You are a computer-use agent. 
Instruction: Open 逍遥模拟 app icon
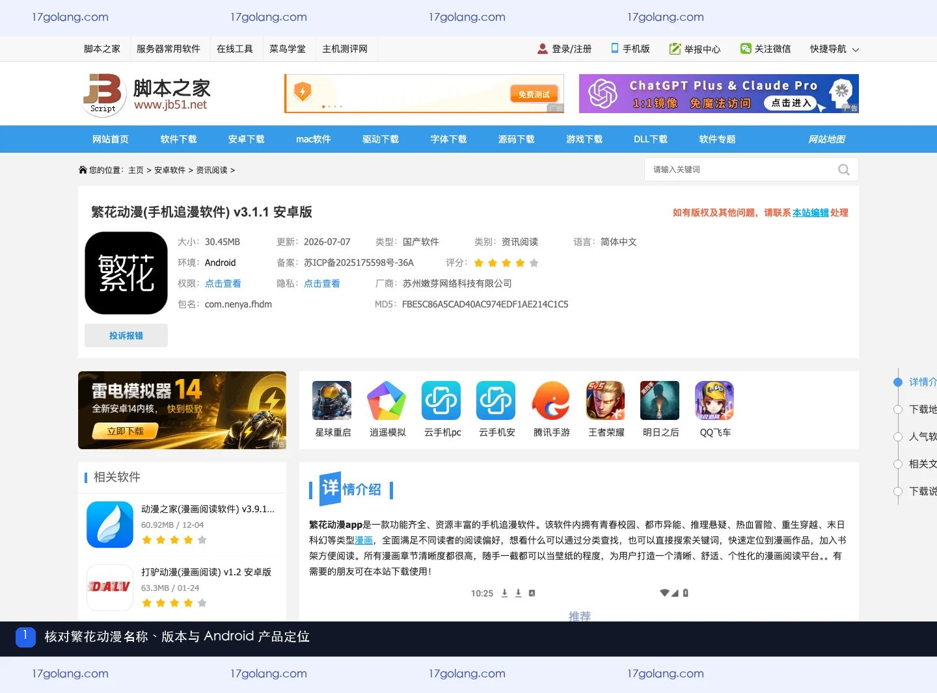point(387,400)
